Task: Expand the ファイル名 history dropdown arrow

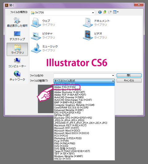Action: coord(113,76)
